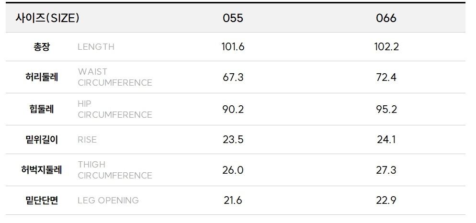Click the leg opening value 22.9
476x223 pixels.
(x=386, y=200)
